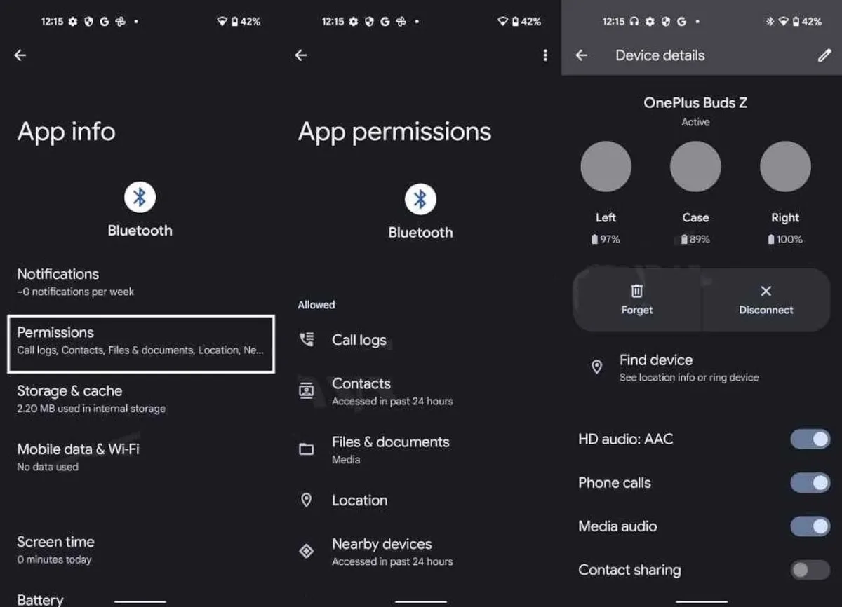Tap the Disconnect button label

(x=766, y=310)
